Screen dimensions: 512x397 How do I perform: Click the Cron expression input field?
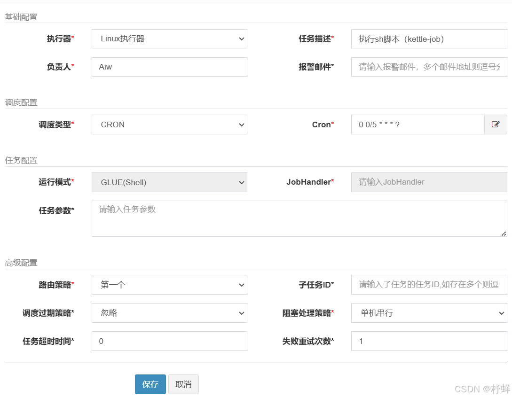tap(418, 125)
